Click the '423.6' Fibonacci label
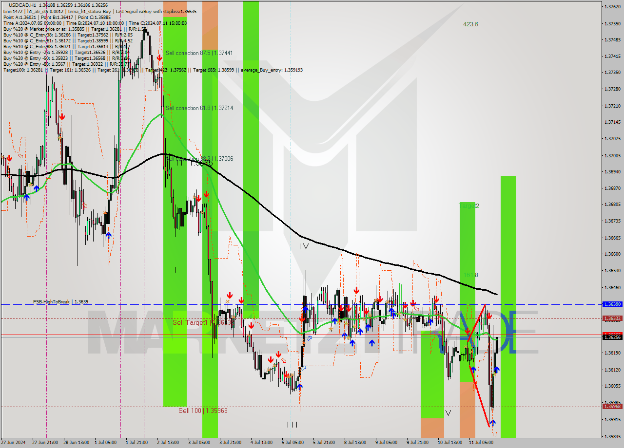 [470, 24]
